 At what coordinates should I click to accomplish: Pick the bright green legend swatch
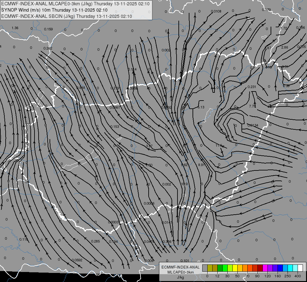[x=225, y=268]
